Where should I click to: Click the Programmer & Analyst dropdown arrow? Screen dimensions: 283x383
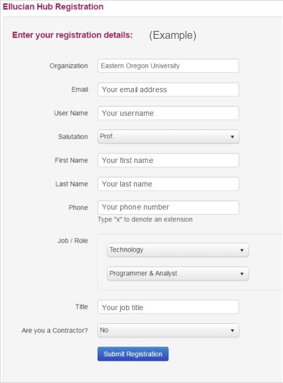point(242,274)
